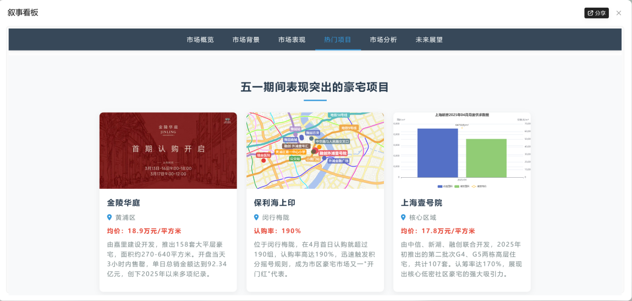Click the 金陵华庭 card title
632x301 pixels.
[124, 203]
